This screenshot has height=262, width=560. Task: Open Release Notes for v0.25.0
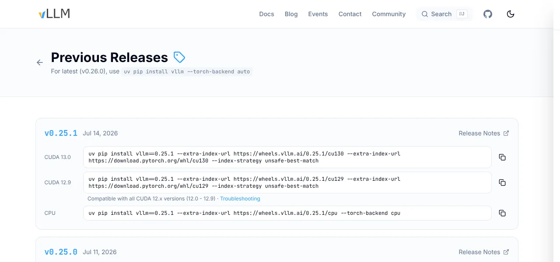[484, 252]
